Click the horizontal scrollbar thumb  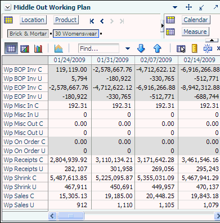coord(71,216)
